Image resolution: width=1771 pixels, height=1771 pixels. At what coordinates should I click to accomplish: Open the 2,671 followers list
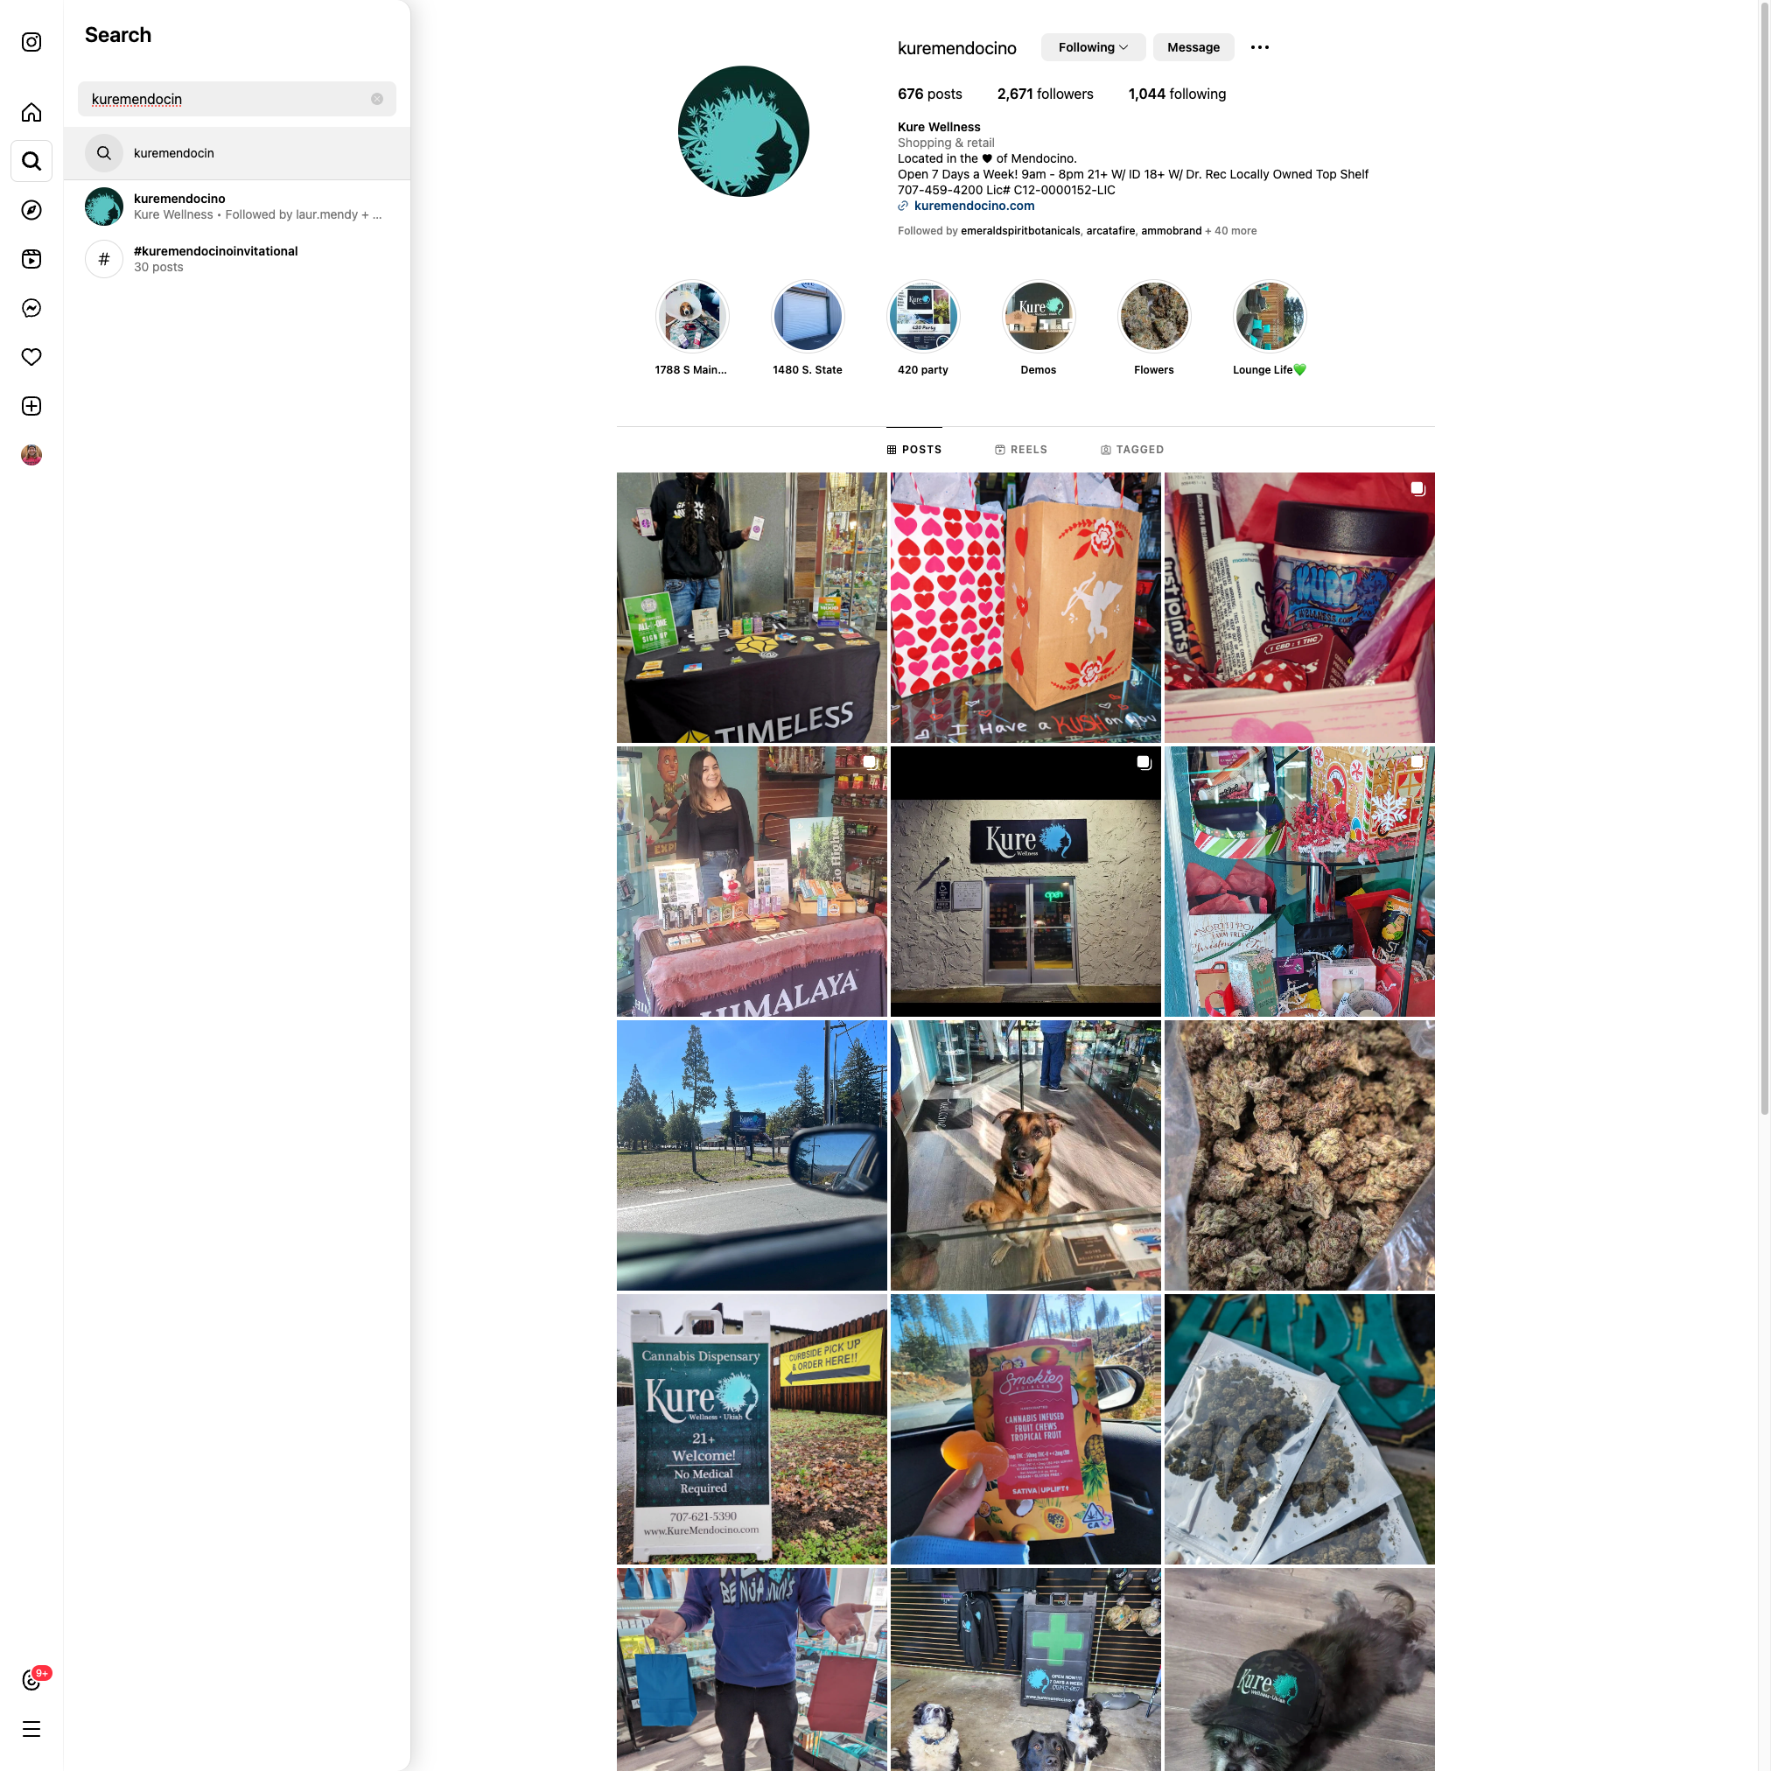1045,94
